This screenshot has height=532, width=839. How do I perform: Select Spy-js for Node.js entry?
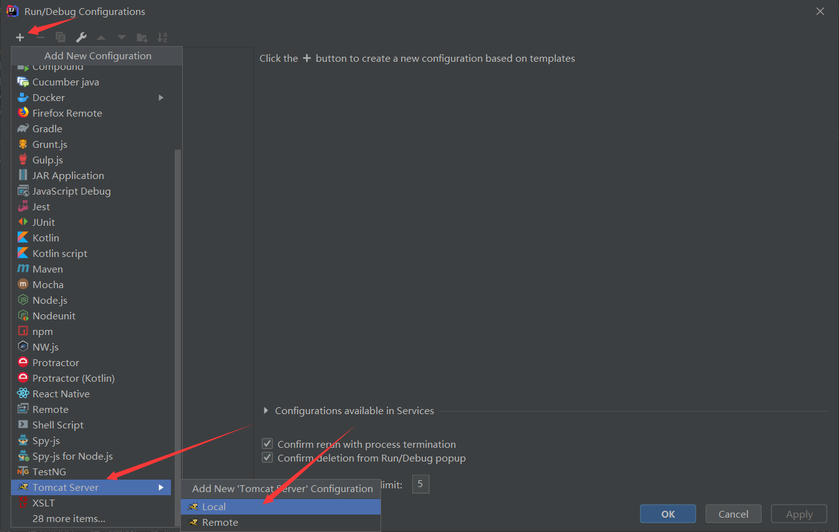(91, 456)
